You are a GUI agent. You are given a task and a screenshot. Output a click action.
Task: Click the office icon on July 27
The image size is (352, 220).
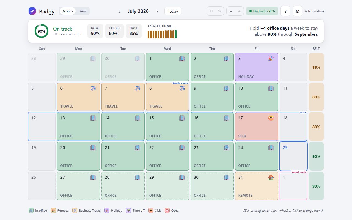93,177
